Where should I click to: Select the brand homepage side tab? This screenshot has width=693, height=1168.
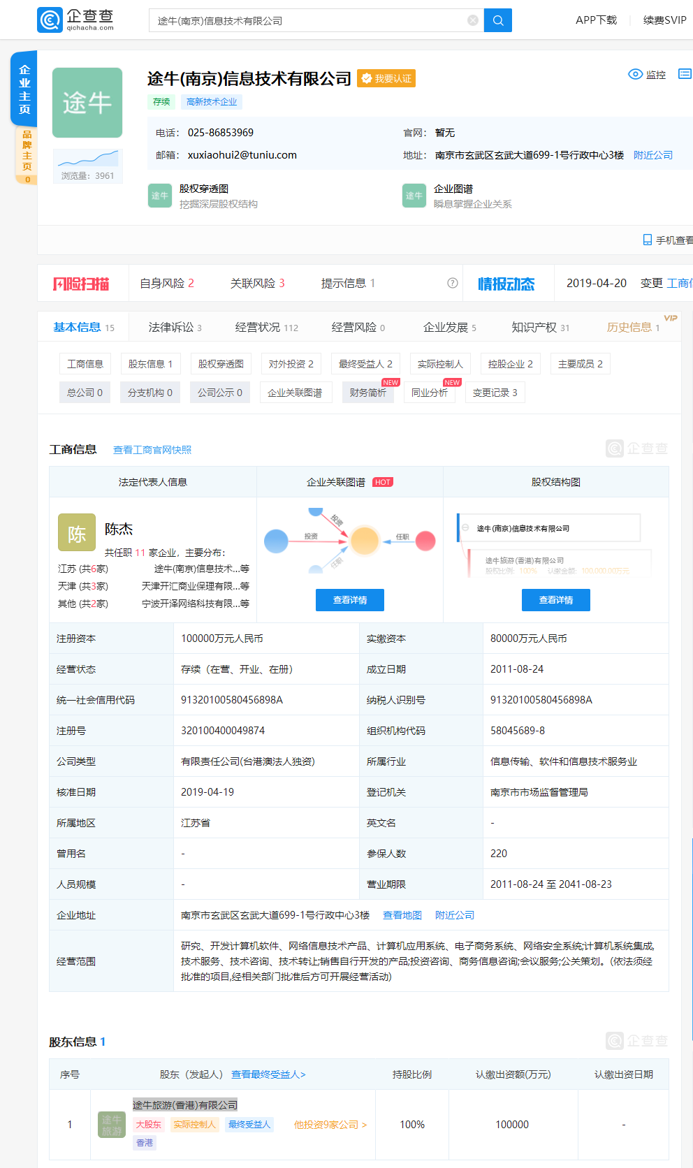coord(27,154)
